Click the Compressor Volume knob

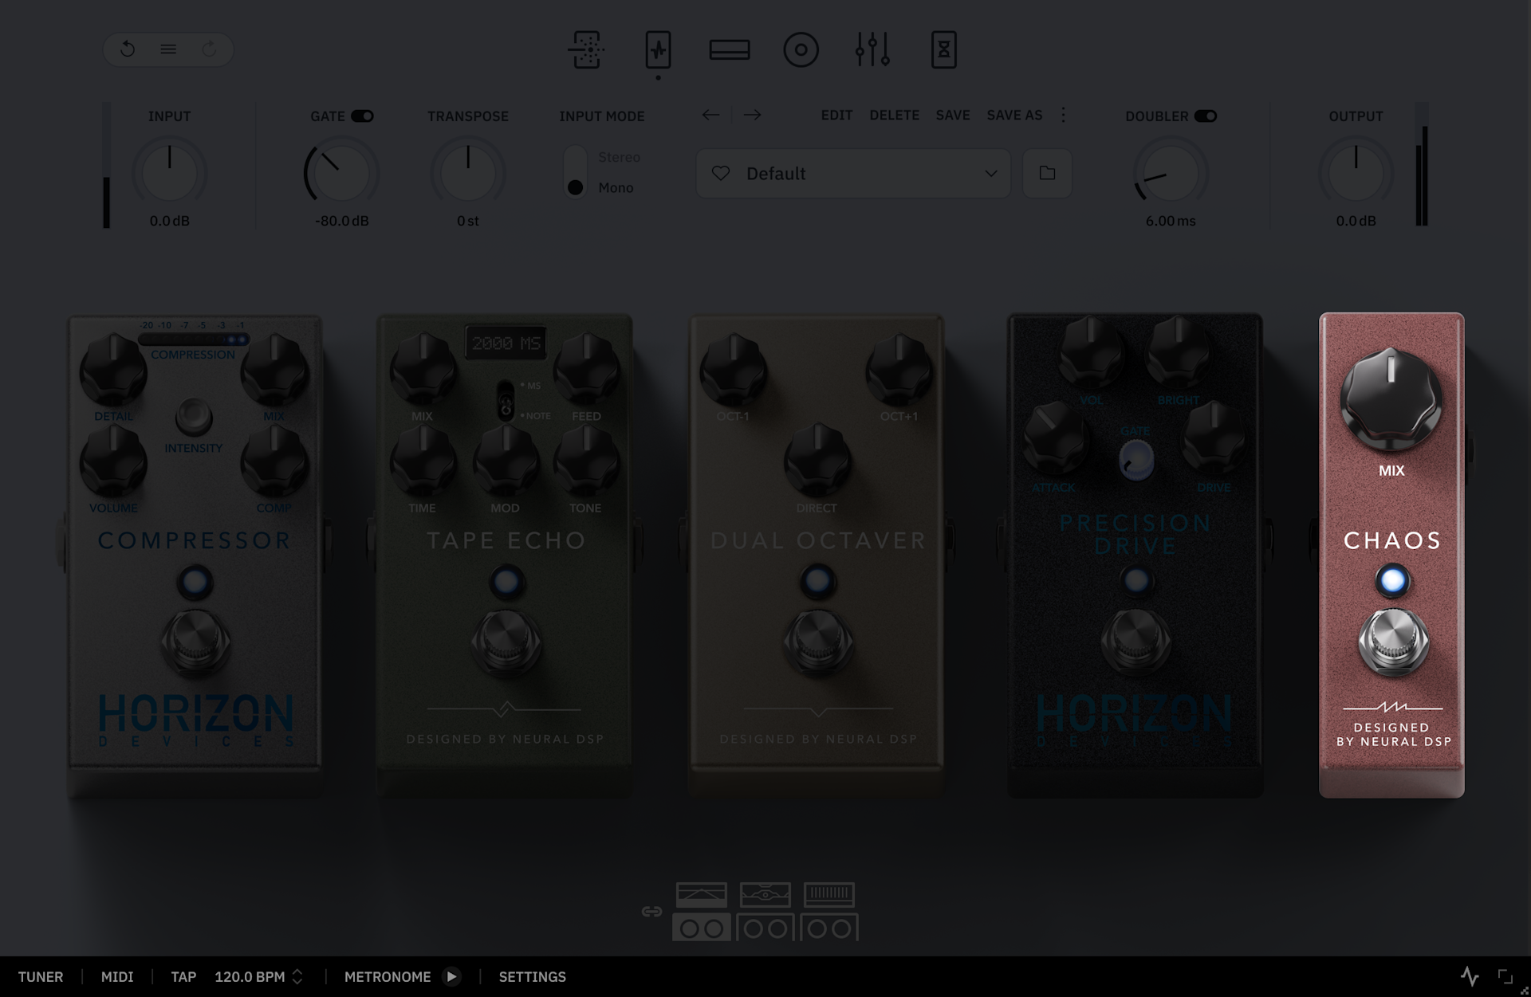coord(113,462)
